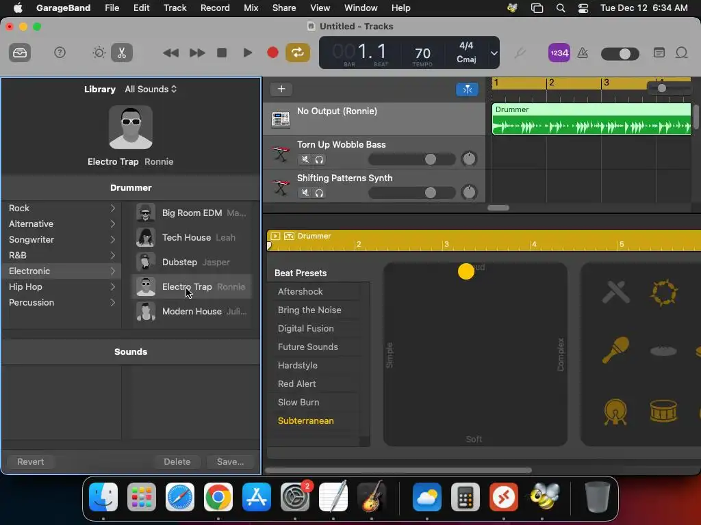Screen dimensions: 701x525
Task: Toggle the scissors Editors button
Action: pos(122,53)
